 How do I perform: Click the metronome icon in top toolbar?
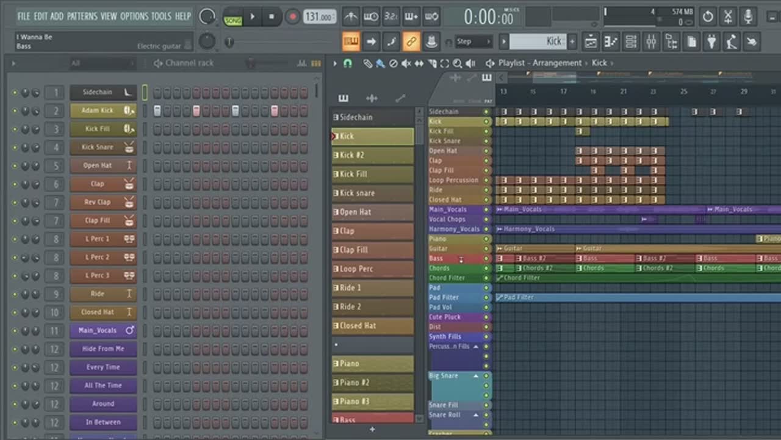(351, 16)
